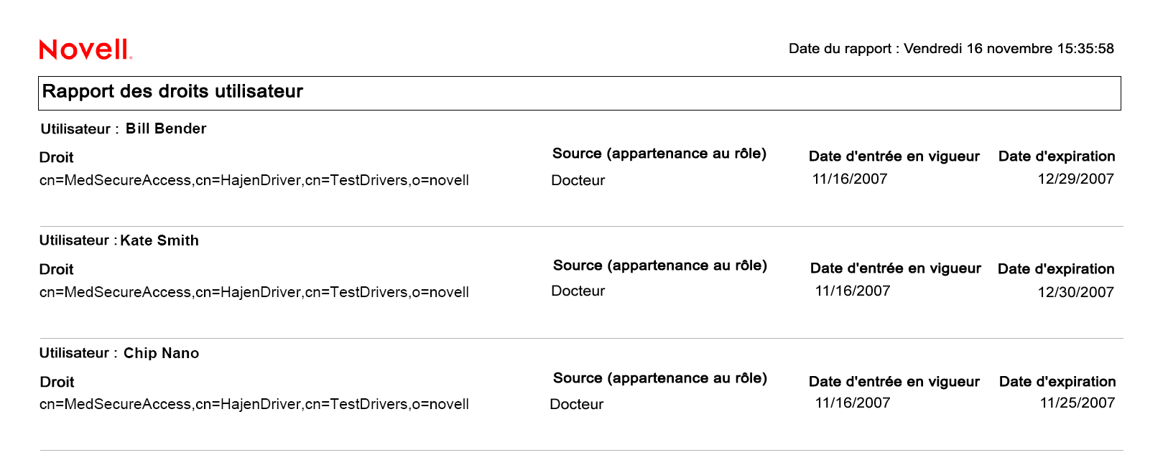Click the user name Chip Nano
Screen dimensions: 1163x455
coord(161,354)
